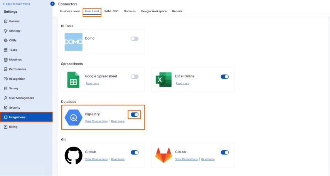Screen dimensions: 330x176
Task: Click the Survey list icon
Action: pyautogui.click(x=6, y=89)
